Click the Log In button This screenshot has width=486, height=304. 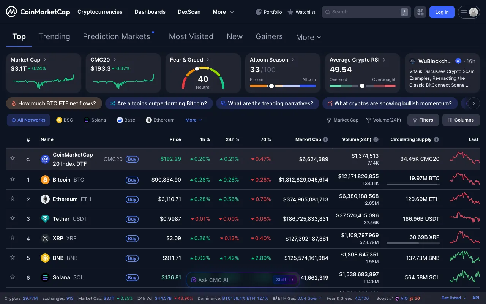click(442, 12)
